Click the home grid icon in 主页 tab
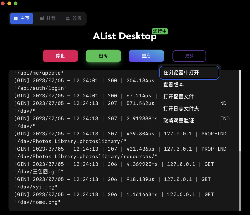The height and width of the screenshot is (215, 250). pos(16,19)
